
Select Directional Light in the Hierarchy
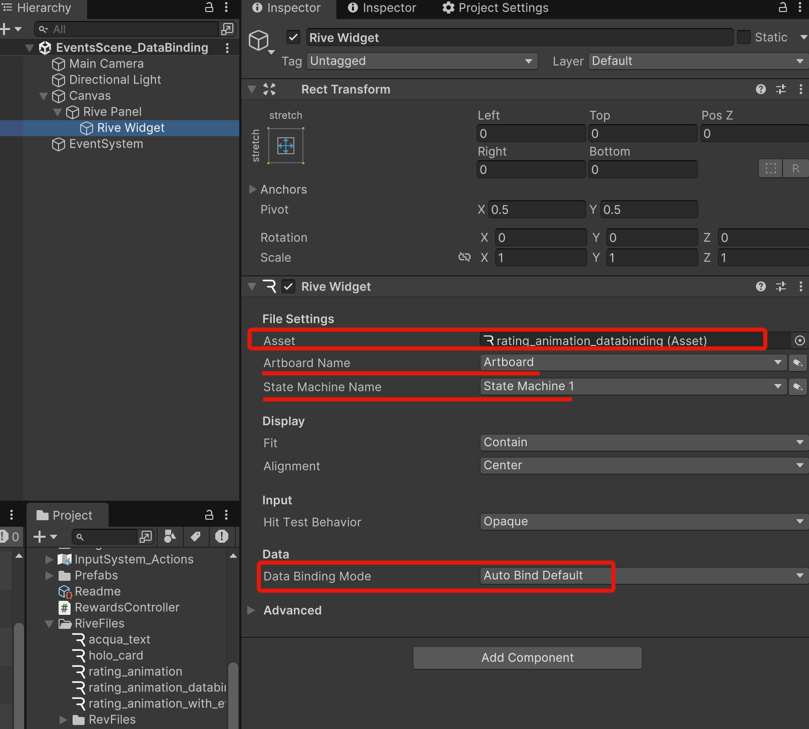coord(115,80)
